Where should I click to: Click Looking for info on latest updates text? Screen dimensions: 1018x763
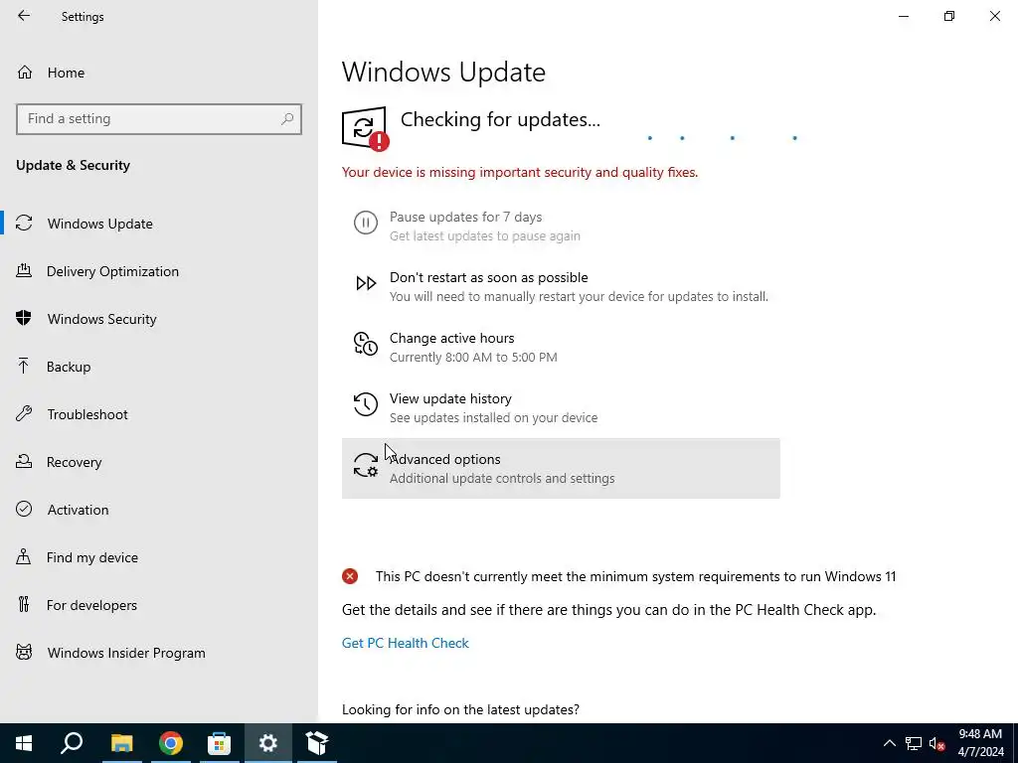coord(460,709)
